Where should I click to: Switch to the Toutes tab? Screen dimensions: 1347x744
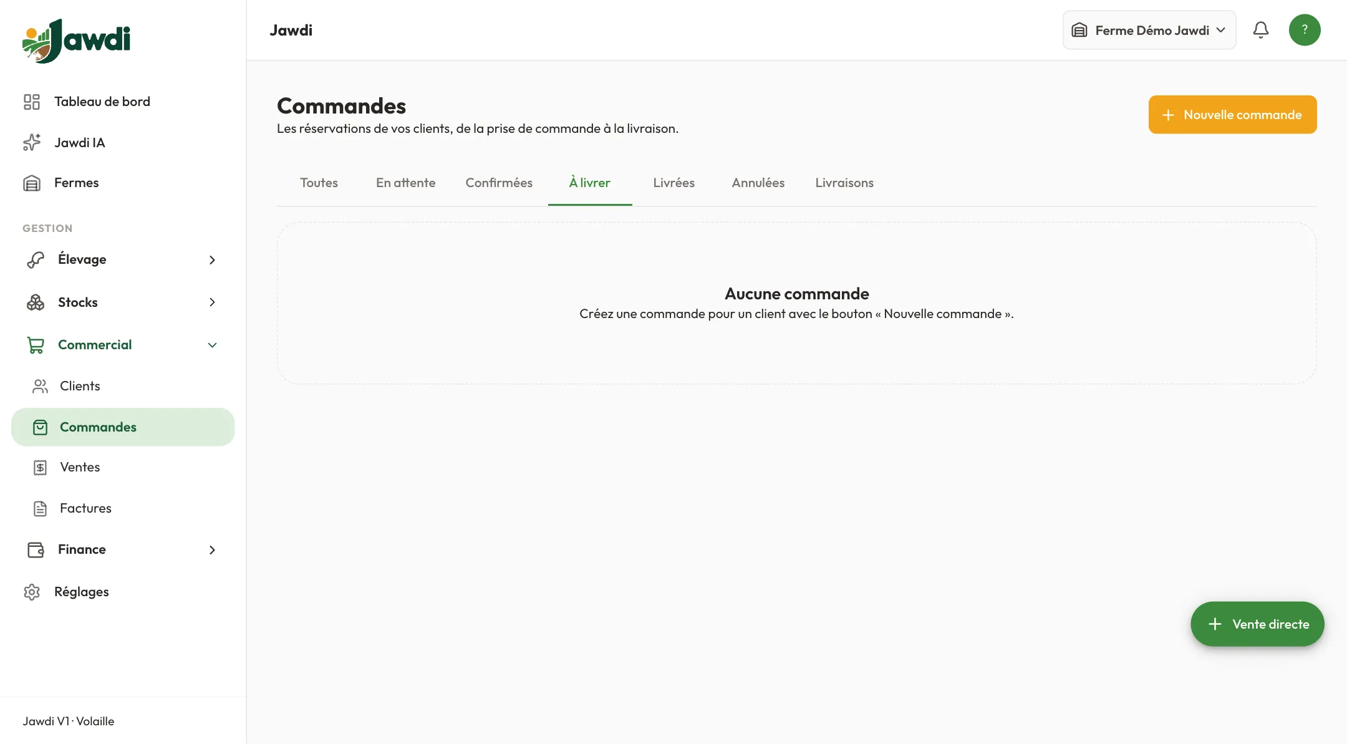319,183
